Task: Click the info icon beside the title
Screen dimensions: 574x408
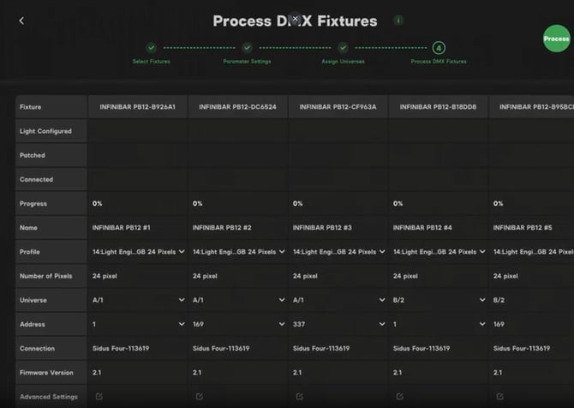Action: click(x=398, y=20)
